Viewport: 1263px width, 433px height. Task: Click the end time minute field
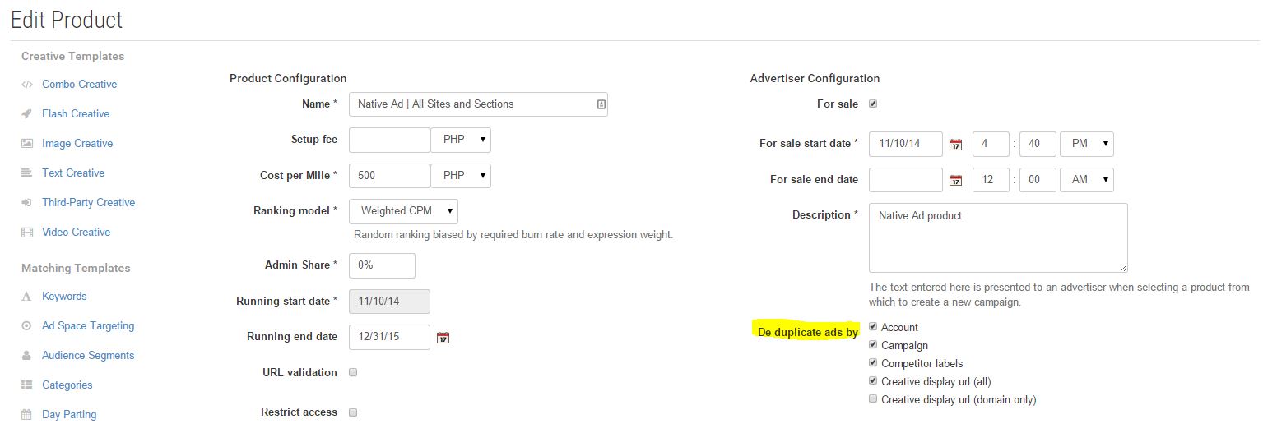click(x=1037, y=179)
